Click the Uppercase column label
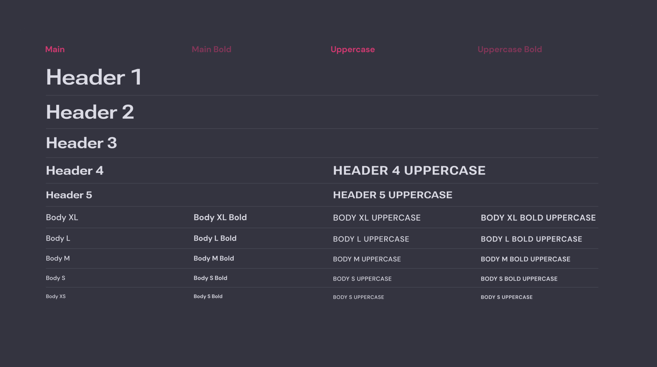Image resolution: width=657 pixels, height=367 pixels. tap(352, 49)
